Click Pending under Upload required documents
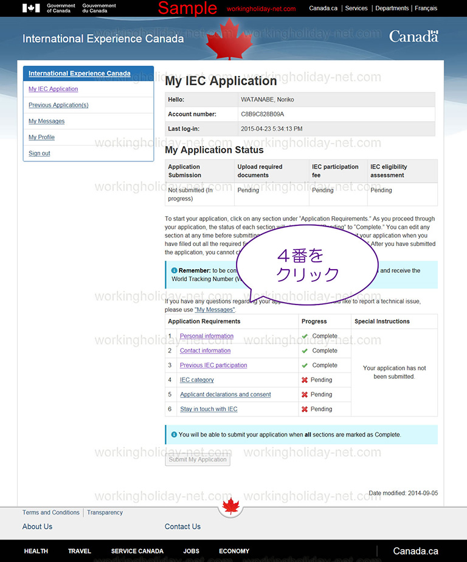The width and height of the screenshot is (467, 562). 248,191
